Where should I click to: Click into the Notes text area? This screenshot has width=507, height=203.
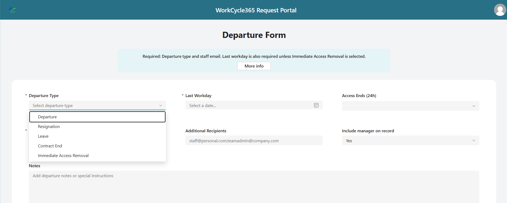[254, 187]
